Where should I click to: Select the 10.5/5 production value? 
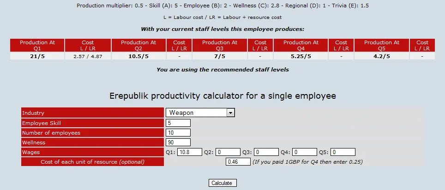click(x=138, y=56)
